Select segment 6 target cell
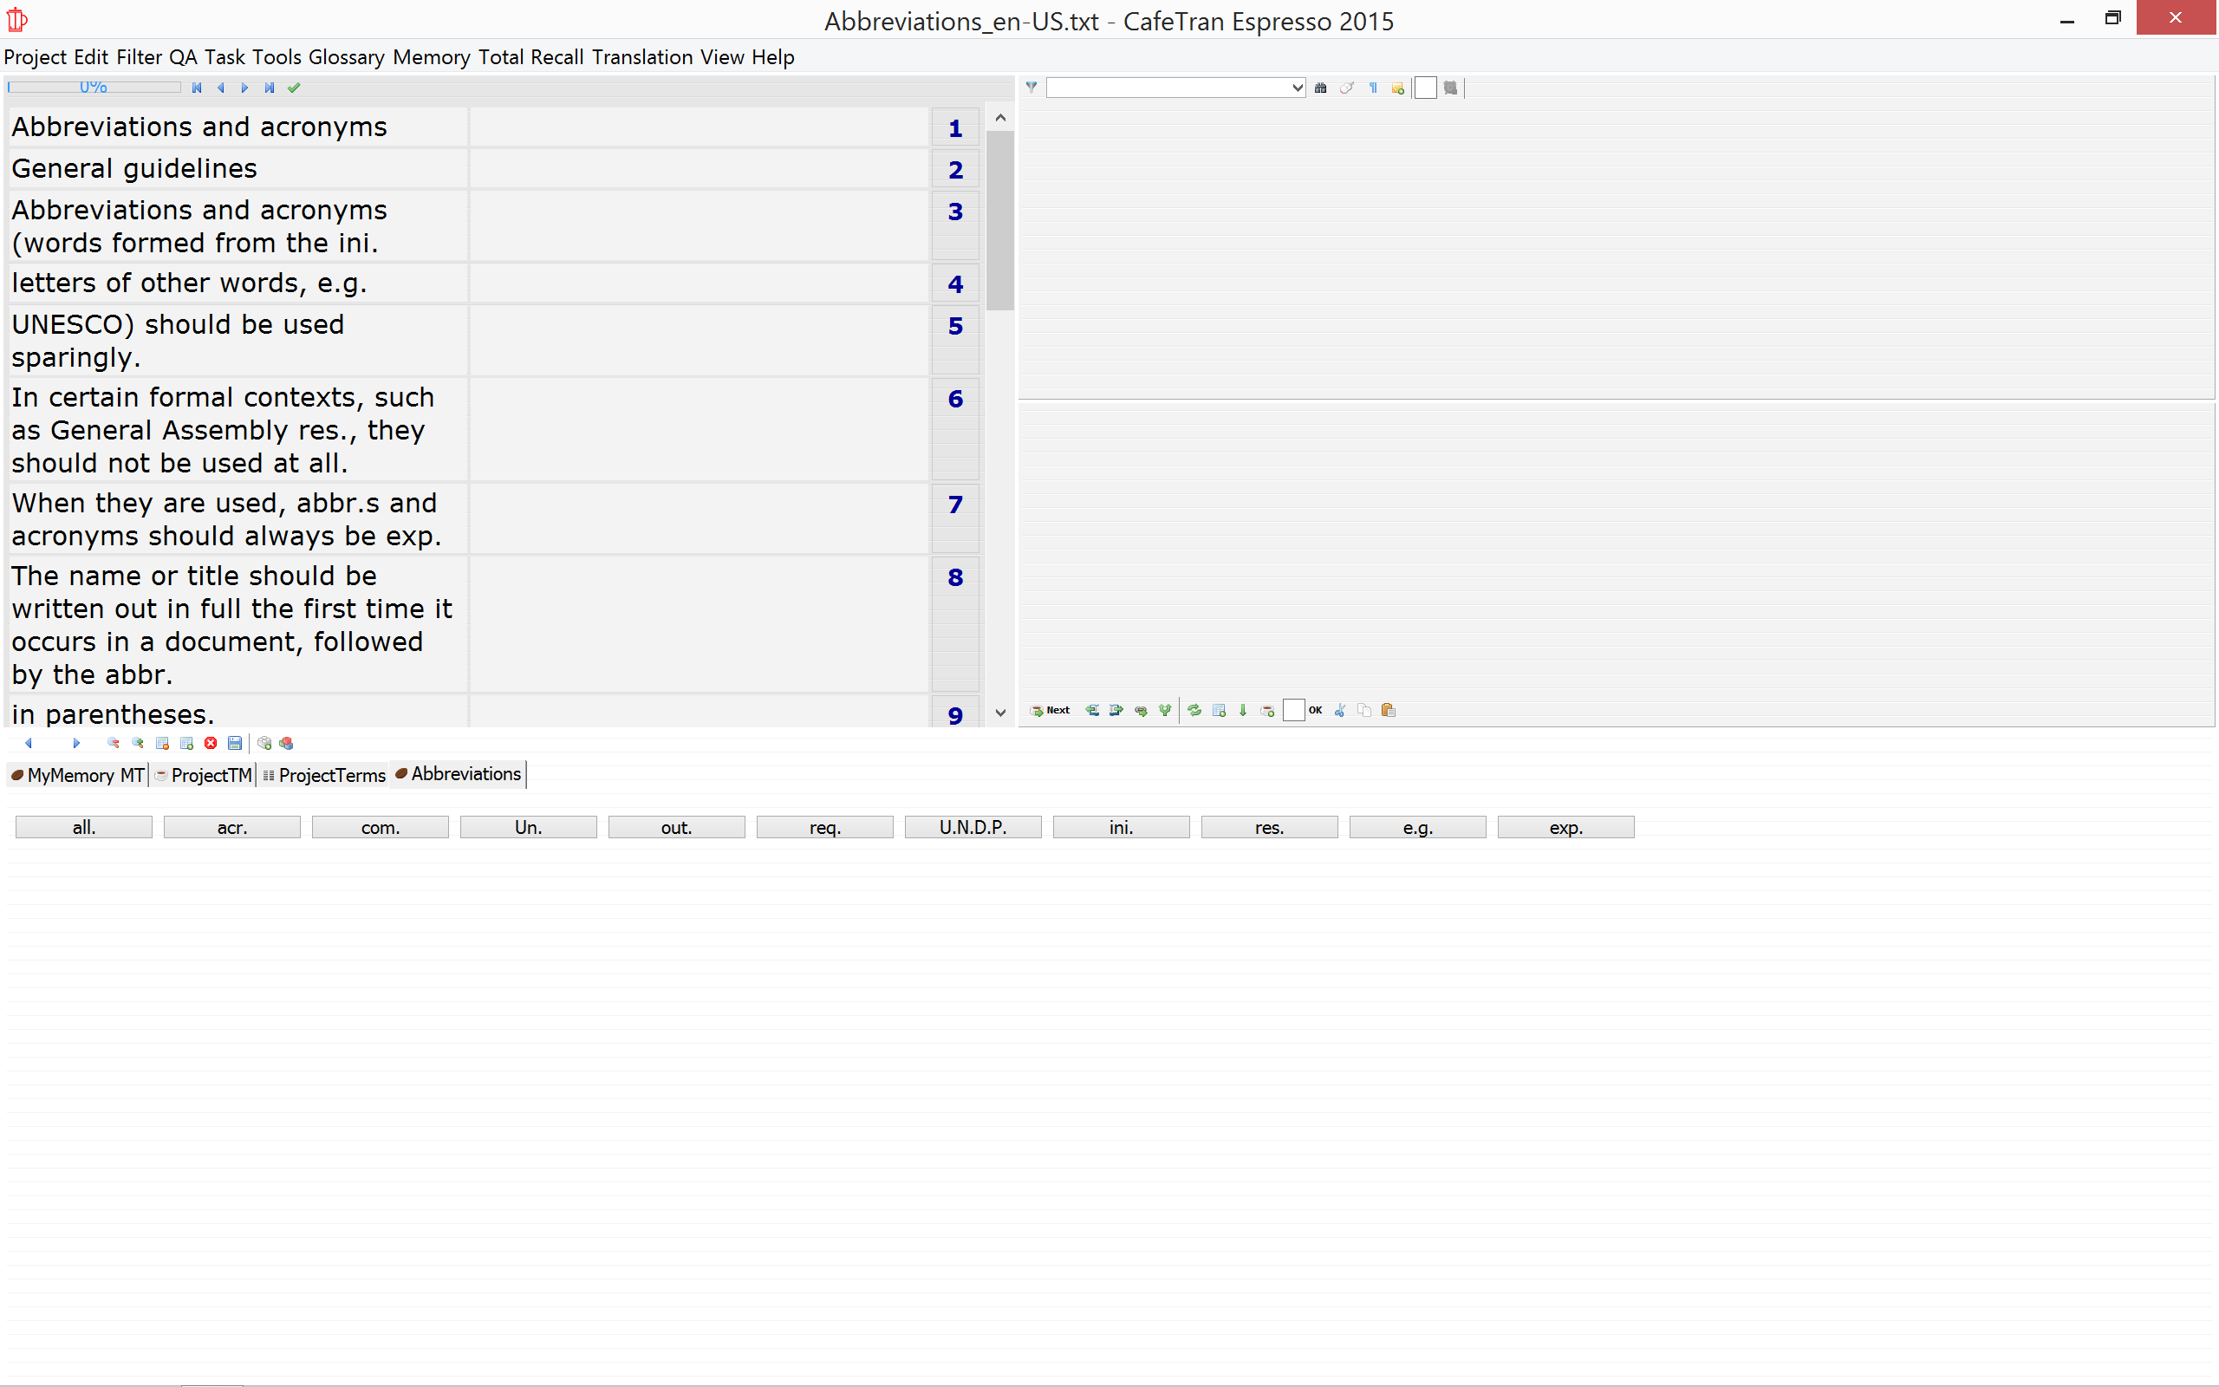This screenshot has width=2219, height=1387. point(699,429)
